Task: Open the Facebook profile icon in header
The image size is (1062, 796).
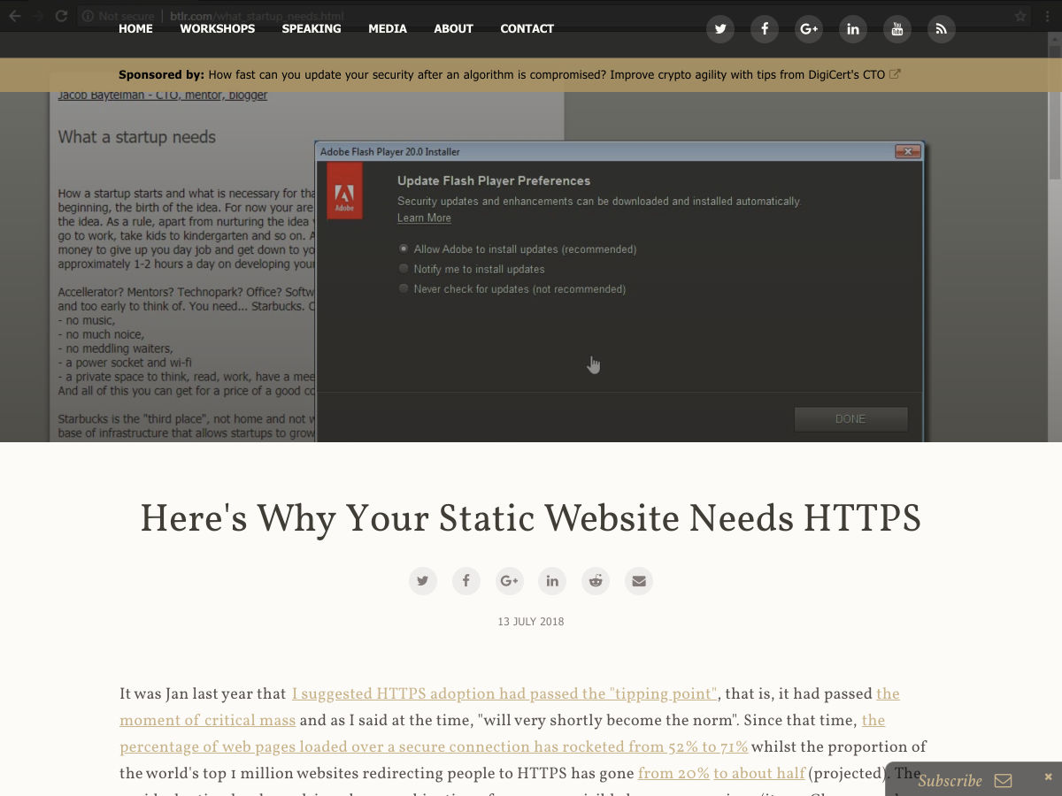Action: click(x=765, y=29)
